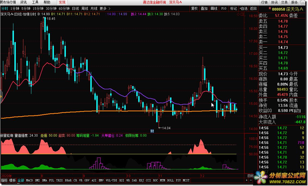308x186 pixels.
Task: Click the 交易 button at top right
Action: point(284,2)
